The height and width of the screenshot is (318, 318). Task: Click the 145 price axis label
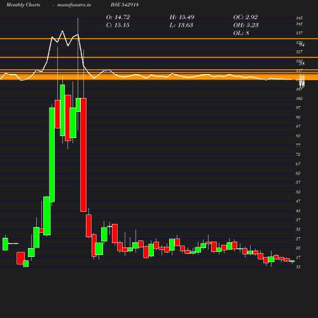click(x=299, y=18)
